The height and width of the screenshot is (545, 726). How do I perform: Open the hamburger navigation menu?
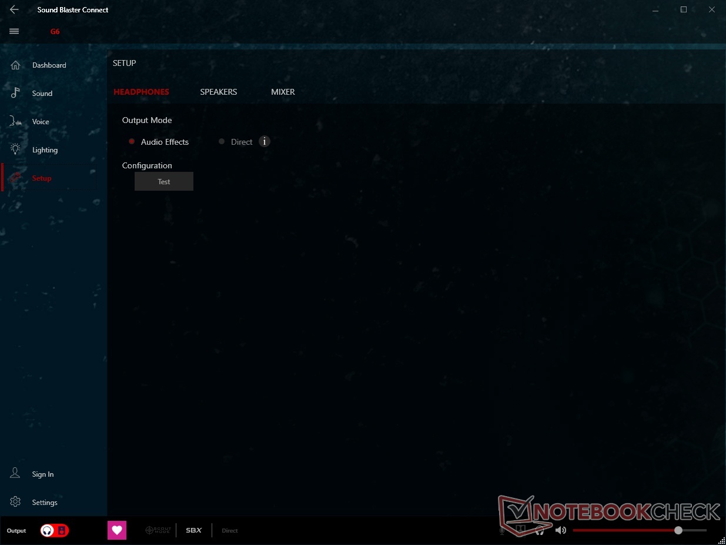[x=14, y=32]
